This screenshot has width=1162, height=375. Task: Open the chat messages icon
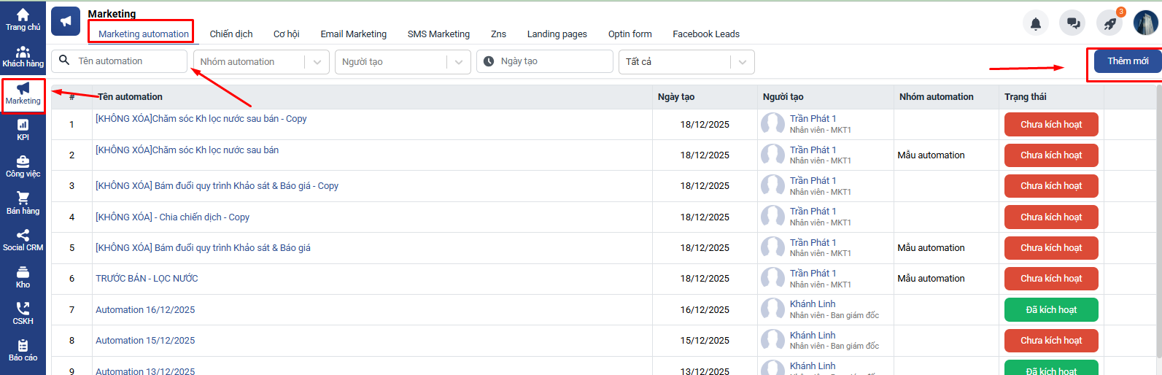(x=1073, y=23)
